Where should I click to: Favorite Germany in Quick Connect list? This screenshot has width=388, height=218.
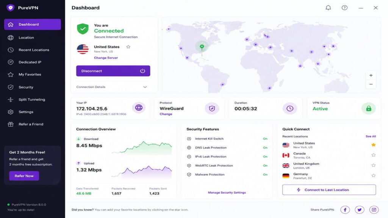pyautogui.click(x=373, y=176)
